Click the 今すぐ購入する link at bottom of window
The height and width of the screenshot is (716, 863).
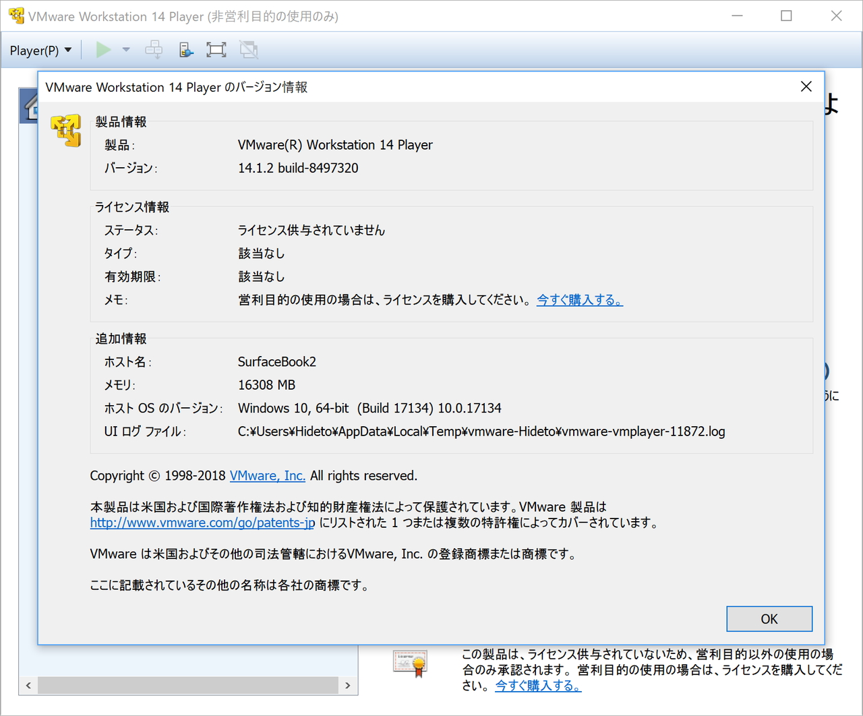(x=537, y=686)
